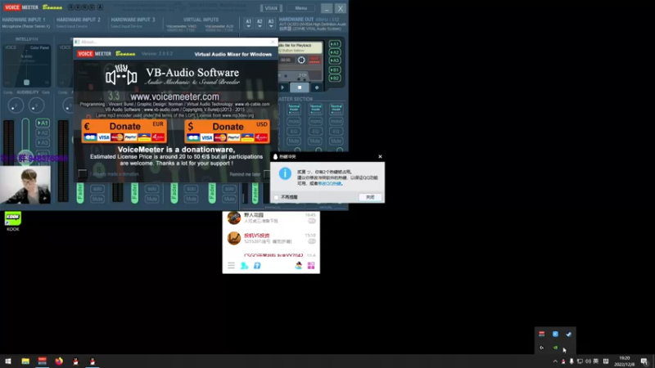655x368 pixels.
Task: Open the KOOK desktop shortcut
Action: tap(12, 221)
